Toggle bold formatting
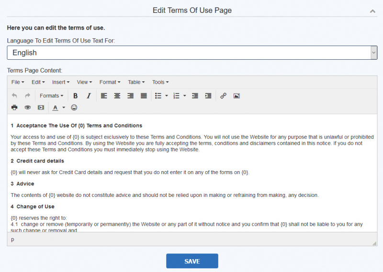The width and height of the screenshot is (383, 272). (x=76, y=96)
